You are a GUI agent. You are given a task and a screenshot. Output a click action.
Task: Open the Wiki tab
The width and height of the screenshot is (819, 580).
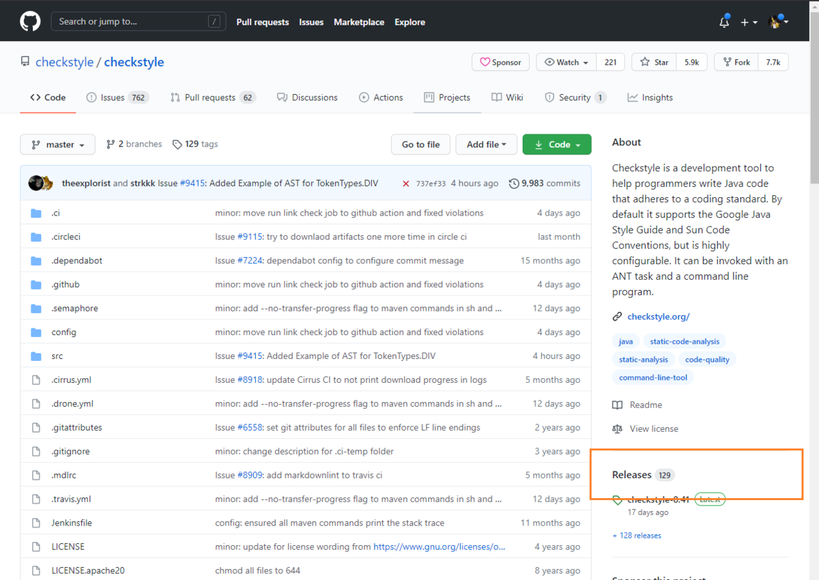click(x=507, y=98)
